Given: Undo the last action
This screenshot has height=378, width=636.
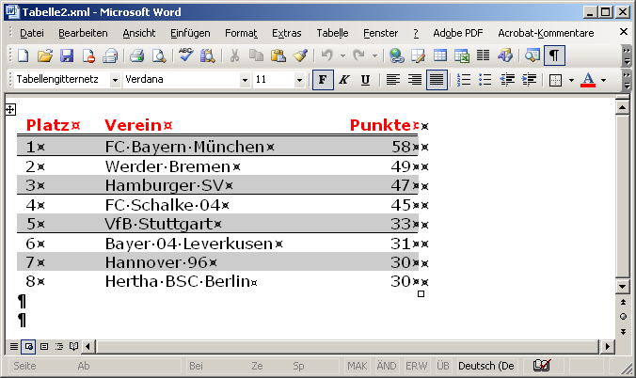Looking at the screenshot, I should tap(327, 55).
